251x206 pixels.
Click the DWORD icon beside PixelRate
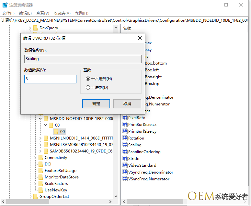(x=125, y=118)
